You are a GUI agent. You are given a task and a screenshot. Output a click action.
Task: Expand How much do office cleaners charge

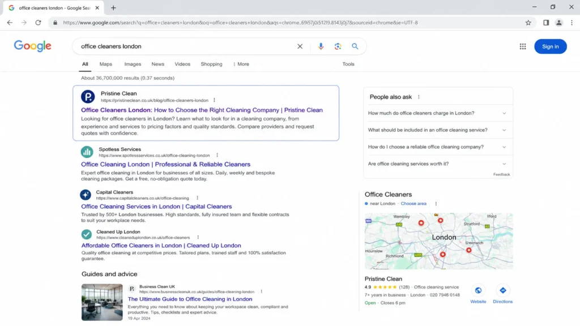(438, 113)
